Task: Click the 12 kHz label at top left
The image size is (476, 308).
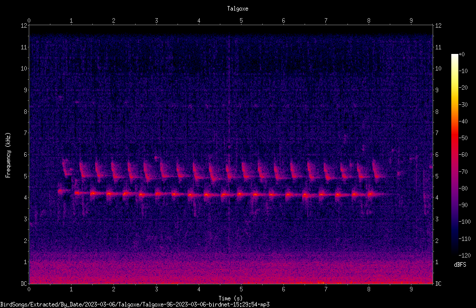Action: pyautogui.click(x=24, y=26)
